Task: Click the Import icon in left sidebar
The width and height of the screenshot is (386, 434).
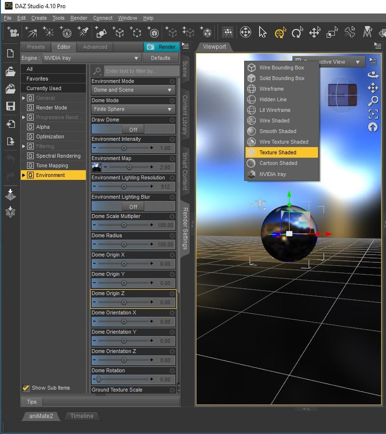Action: 11,124
